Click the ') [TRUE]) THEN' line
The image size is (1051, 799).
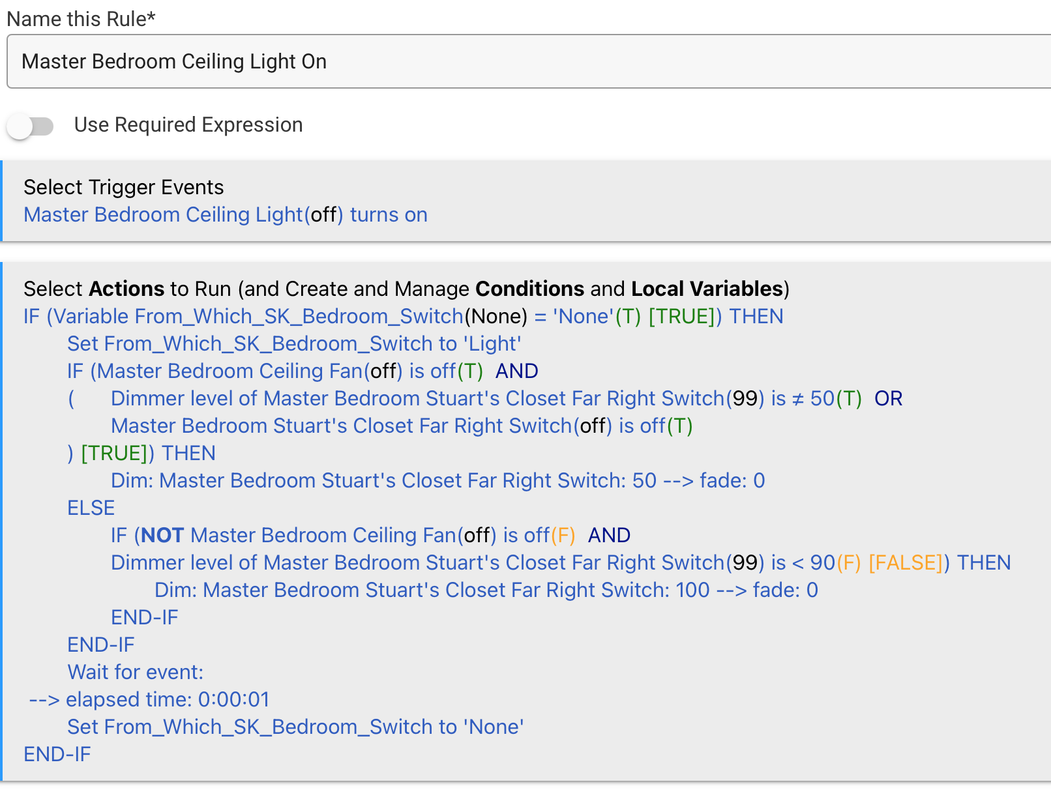pos(141,453)
